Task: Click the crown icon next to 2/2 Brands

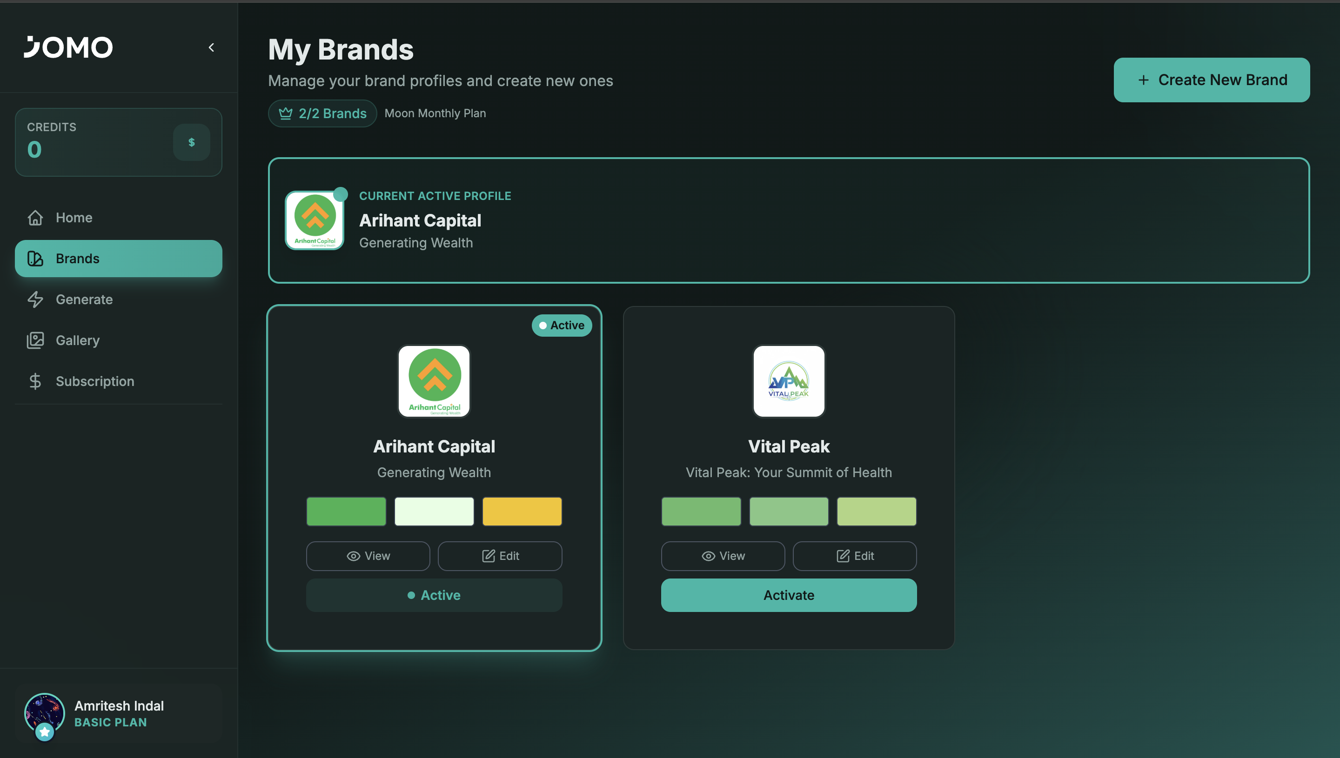Action: click(x=285, y=113)
